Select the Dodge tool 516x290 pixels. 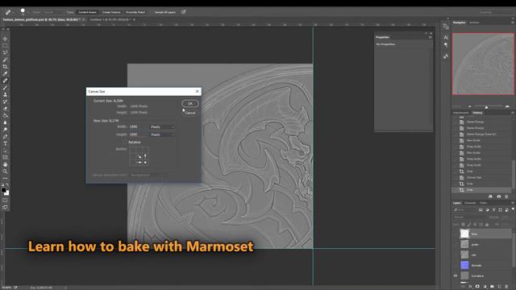[5, 130]
